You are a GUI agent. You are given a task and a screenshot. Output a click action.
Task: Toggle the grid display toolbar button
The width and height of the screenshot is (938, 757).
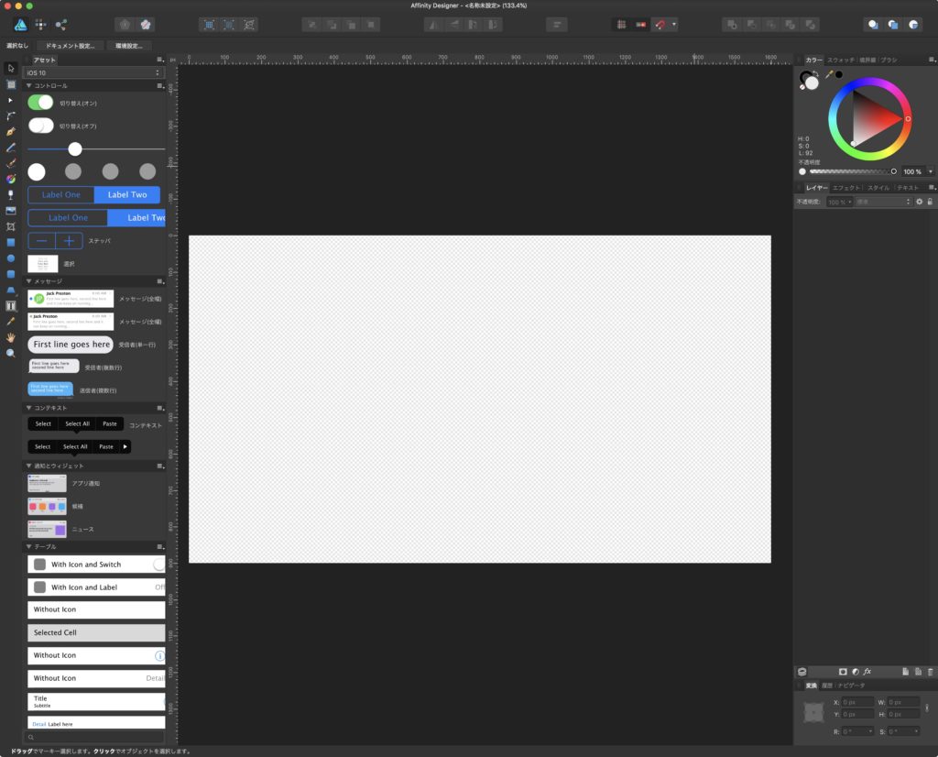(x=622, y=25)
